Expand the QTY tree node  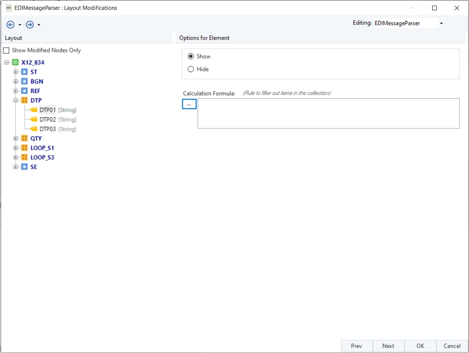tap(16, 138)
